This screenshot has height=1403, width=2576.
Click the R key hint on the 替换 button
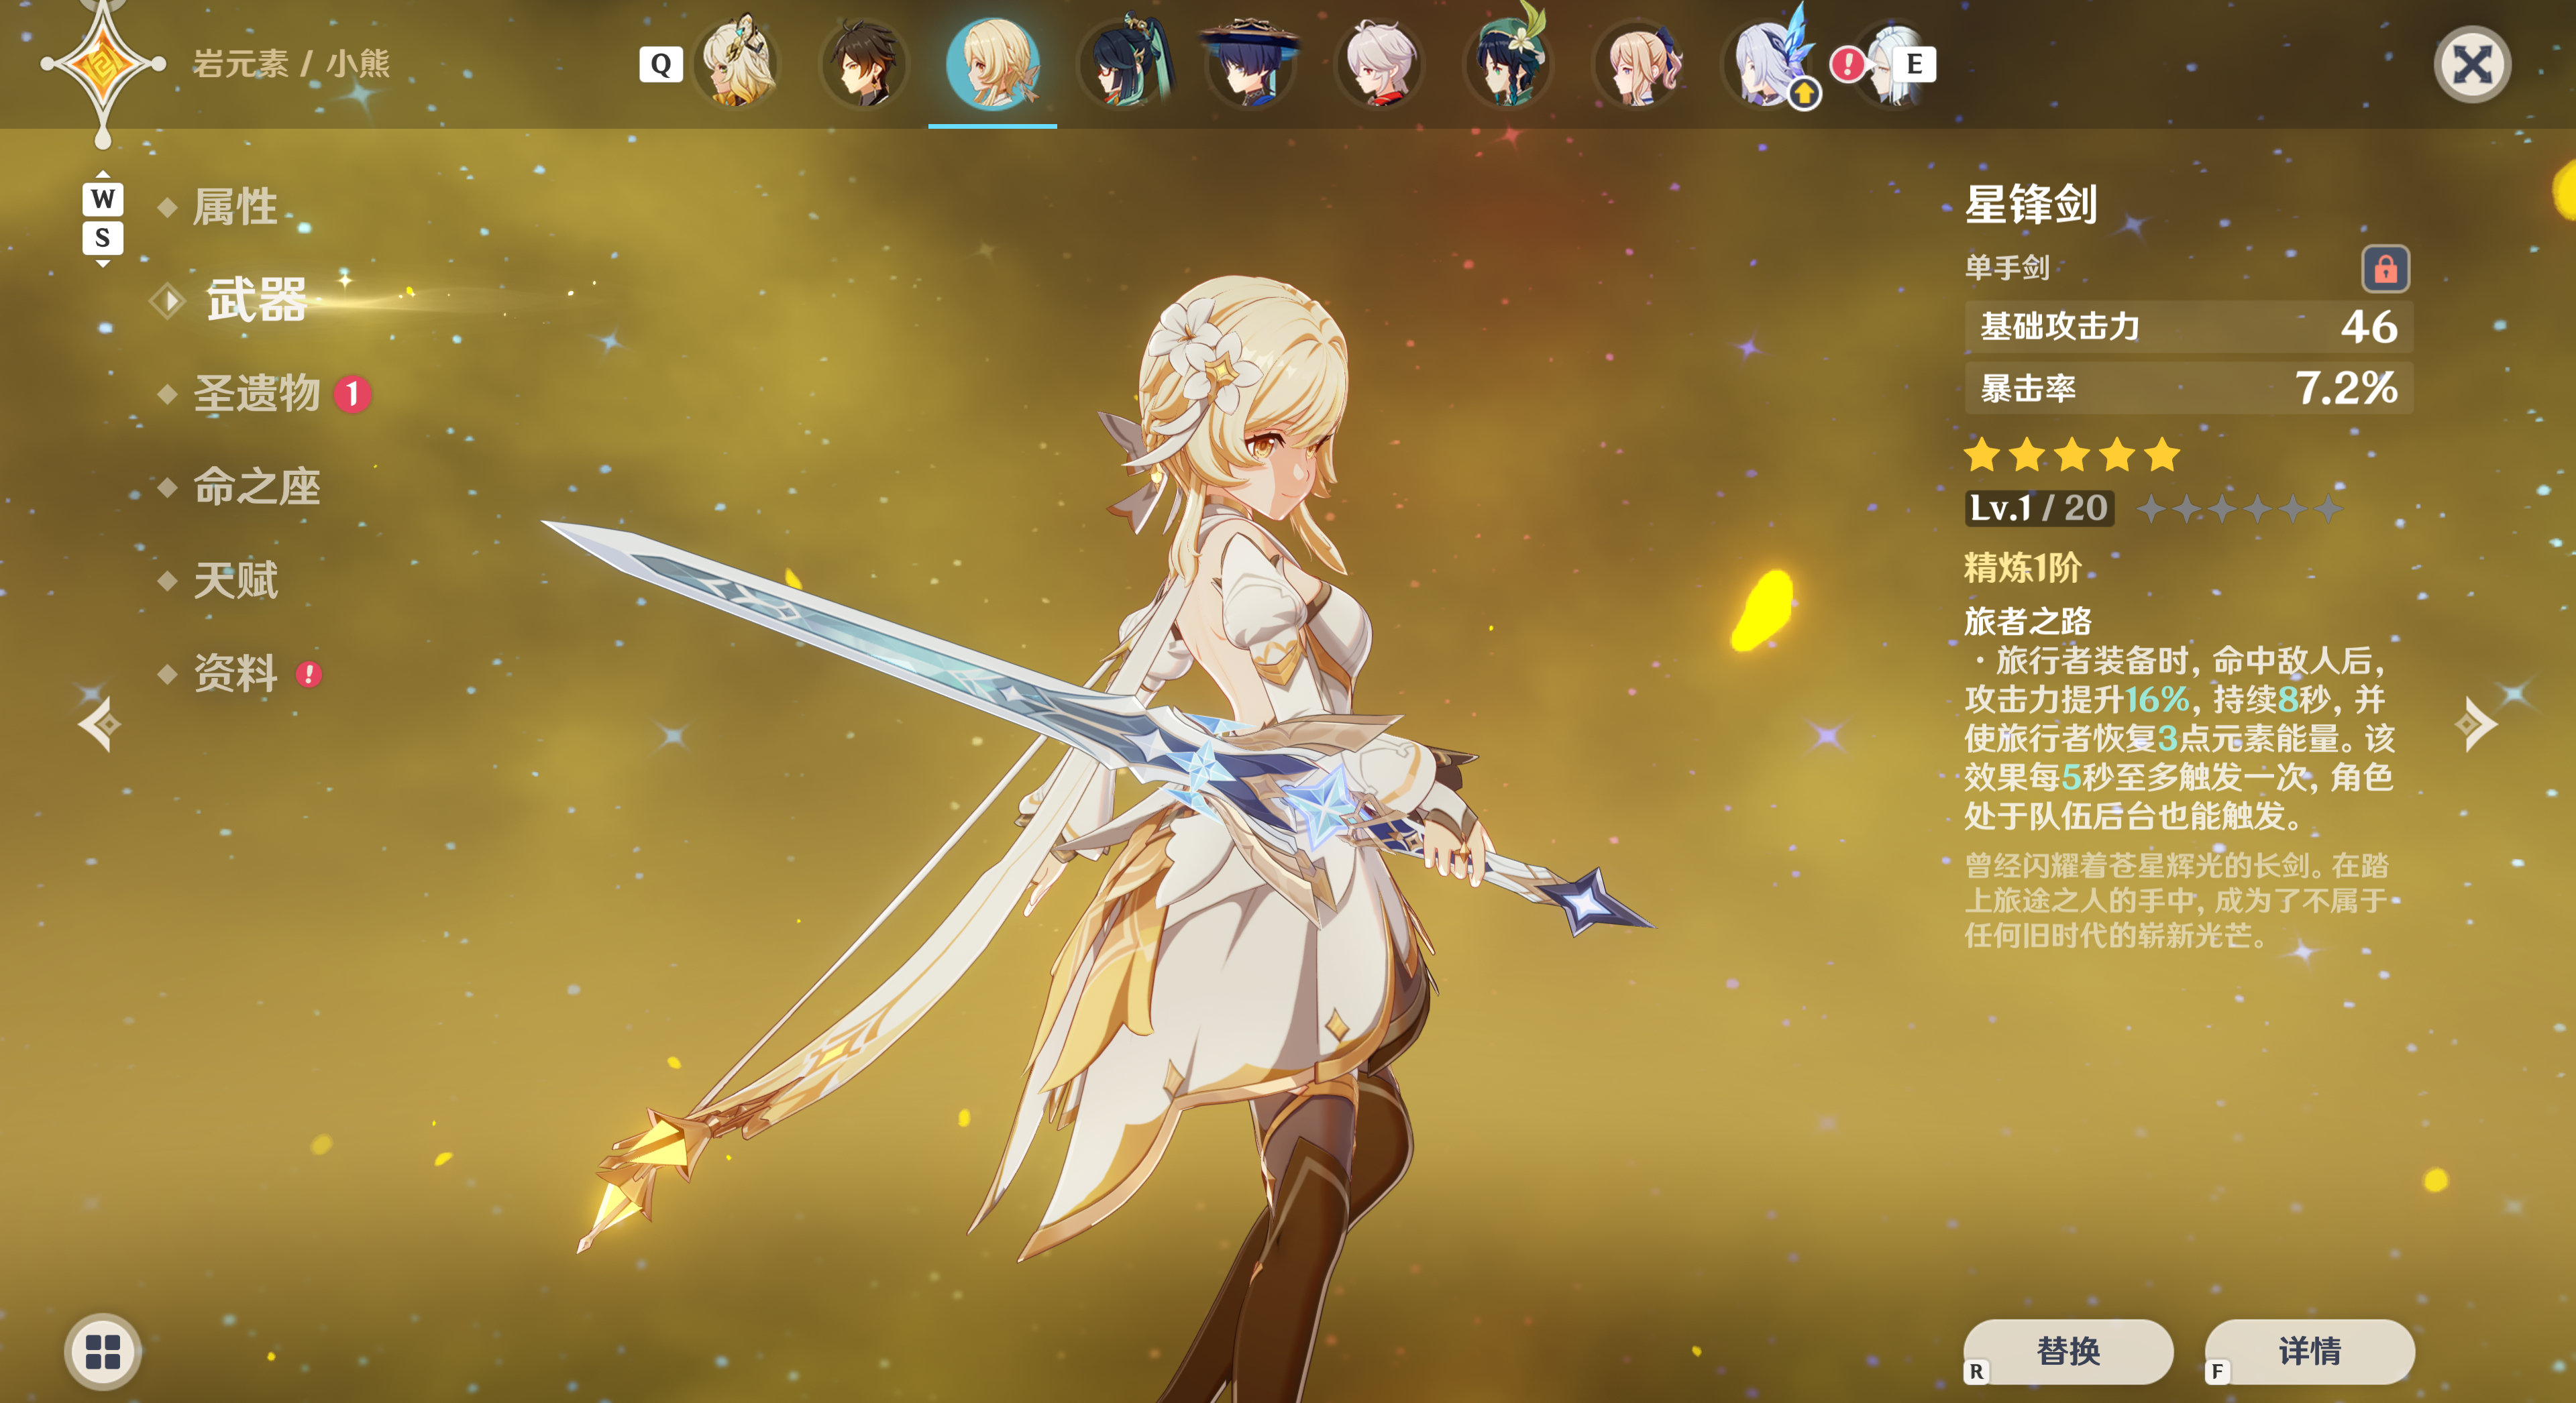click(1976, 1372)
